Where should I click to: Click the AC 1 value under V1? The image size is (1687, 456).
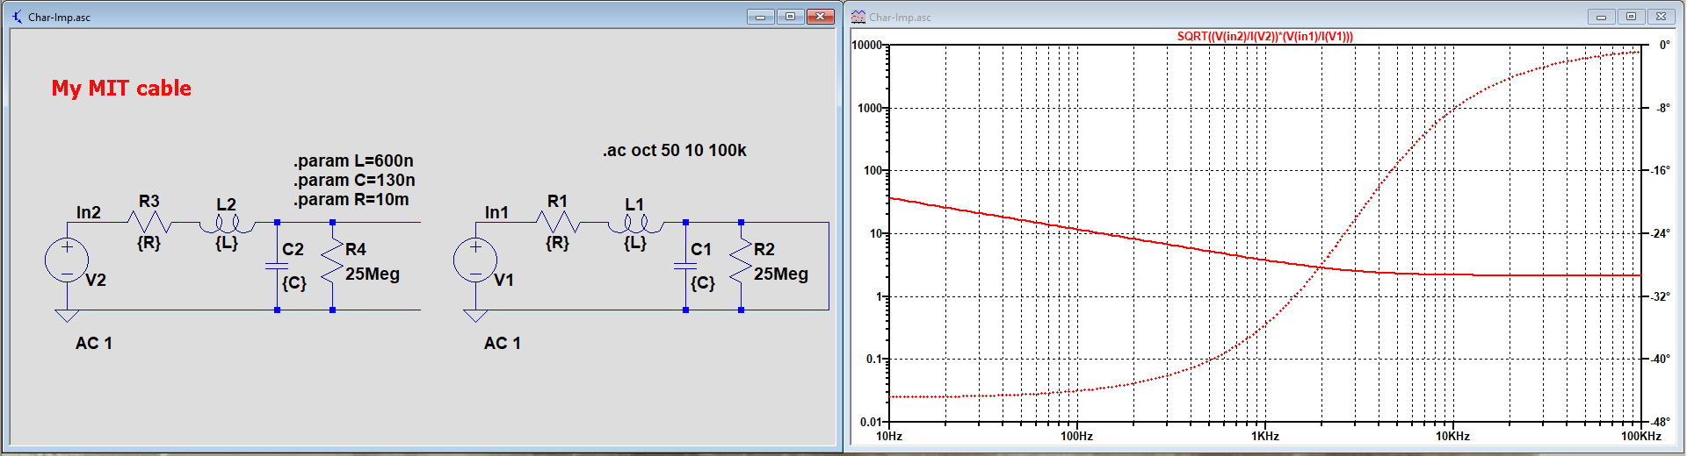pos(503,343)
